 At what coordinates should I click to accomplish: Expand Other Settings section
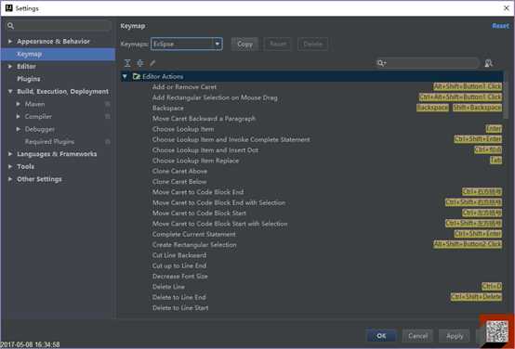point(10,179)
